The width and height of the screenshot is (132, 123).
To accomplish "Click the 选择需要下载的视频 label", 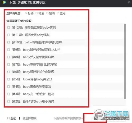I will (x=20, y=21).
